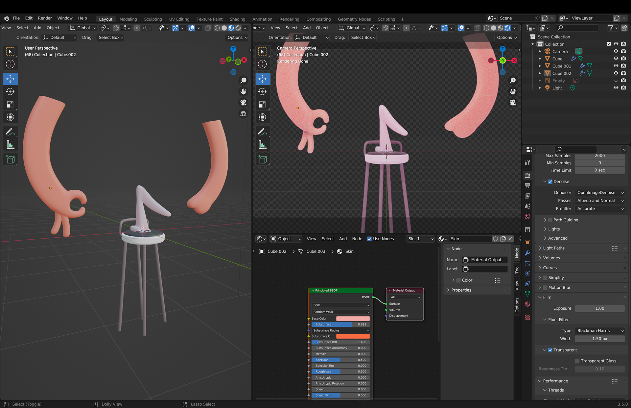Select the Annotate tool in left viewport
Screen dimensions: 631x408
coord(11,132)
